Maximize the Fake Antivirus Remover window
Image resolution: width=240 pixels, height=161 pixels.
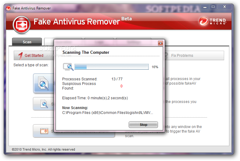pyautogui.click(x=213, y=7)
